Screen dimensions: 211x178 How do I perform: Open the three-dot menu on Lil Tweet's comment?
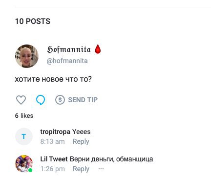tap(101, 169)
